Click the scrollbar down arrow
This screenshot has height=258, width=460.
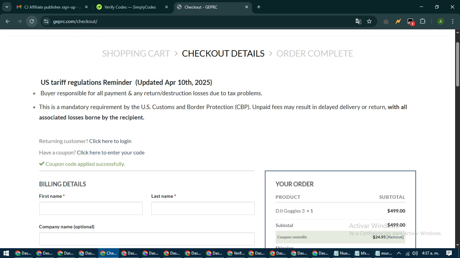[x=458, y=245]
